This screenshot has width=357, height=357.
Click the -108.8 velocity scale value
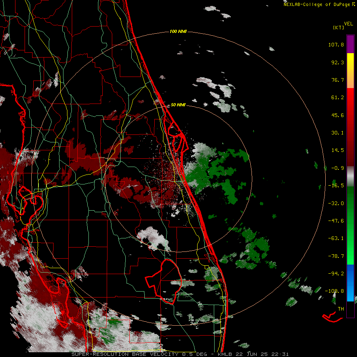coord(335,291)
